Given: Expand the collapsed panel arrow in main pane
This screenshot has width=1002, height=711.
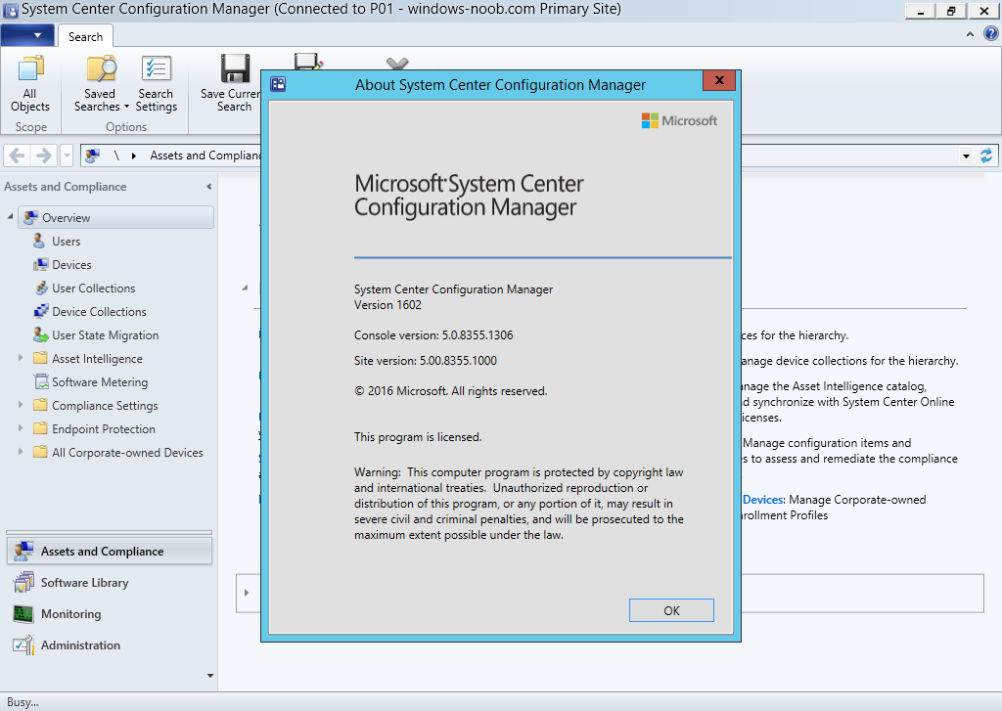Looking at the screenshot, I should 247,593.
